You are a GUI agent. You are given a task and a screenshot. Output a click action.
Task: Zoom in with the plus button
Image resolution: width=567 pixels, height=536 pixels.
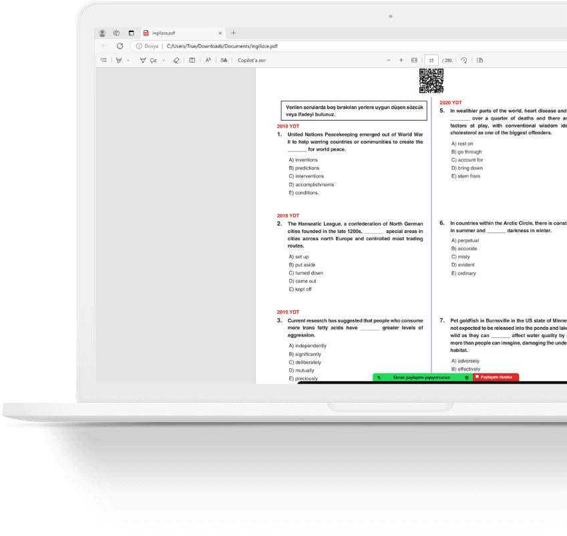point(401,60)
